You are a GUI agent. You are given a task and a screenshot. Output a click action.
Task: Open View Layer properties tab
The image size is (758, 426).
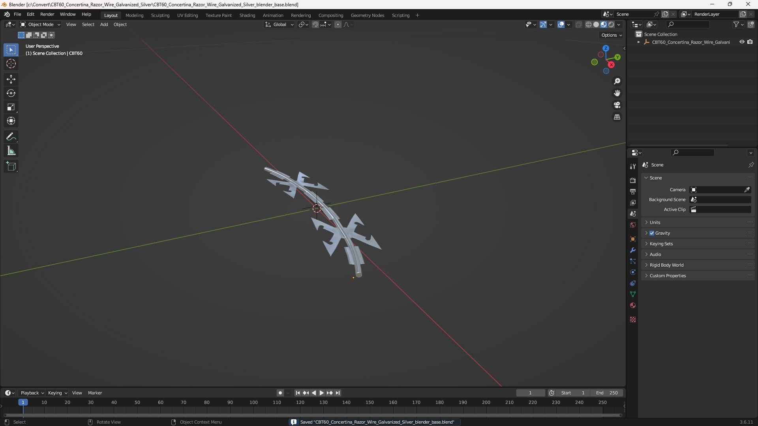coord(633,202)
